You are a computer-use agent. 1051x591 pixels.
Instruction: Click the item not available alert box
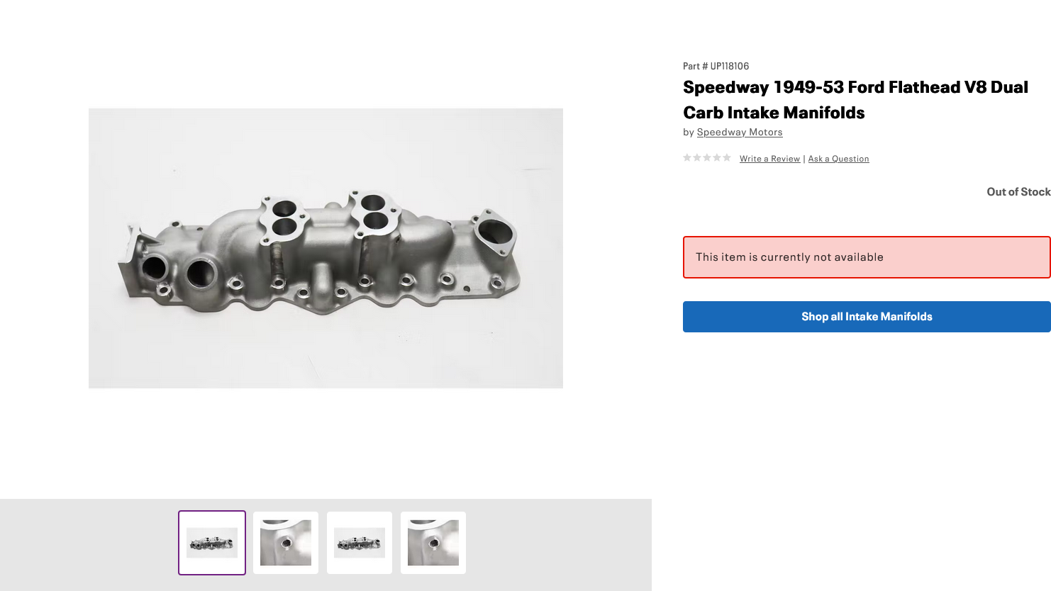[x=867, y=257]
